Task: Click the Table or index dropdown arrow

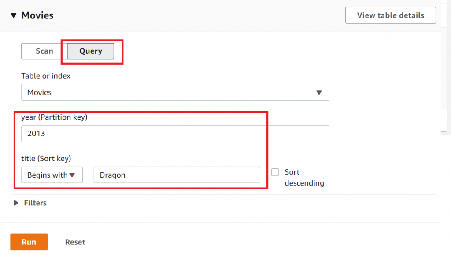Action: click(319, 92)
